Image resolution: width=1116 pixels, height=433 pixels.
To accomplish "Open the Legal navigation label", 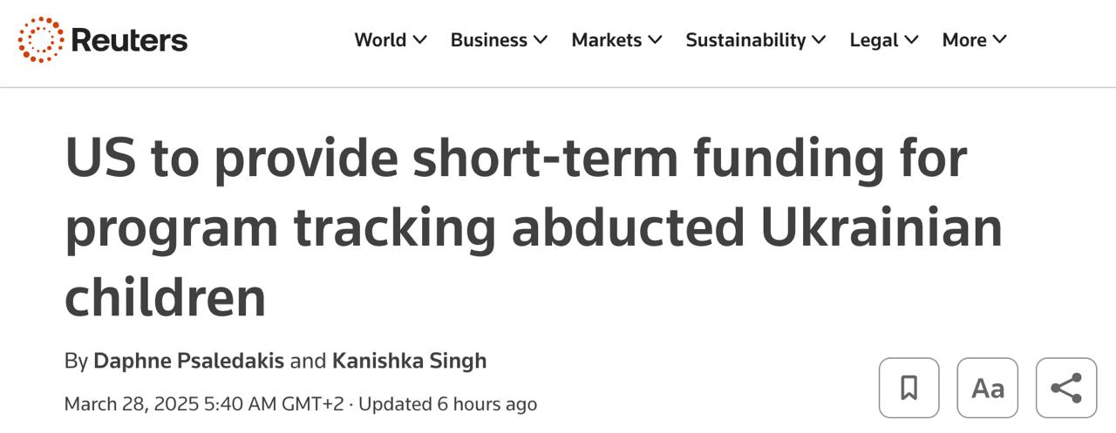I will [x=874, y=40].
